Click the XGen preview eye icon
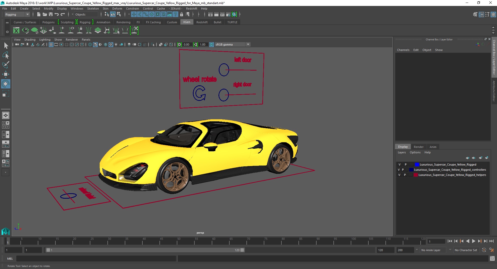This screenshot has height=269, width=497. click(25, 31)
